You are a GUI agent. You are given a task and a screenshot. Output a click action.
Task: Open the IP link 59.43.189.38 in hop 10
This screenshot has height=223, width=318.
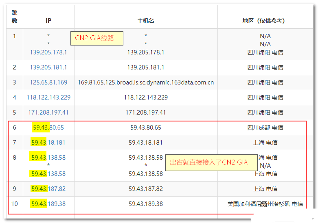[x=48, y=204]
